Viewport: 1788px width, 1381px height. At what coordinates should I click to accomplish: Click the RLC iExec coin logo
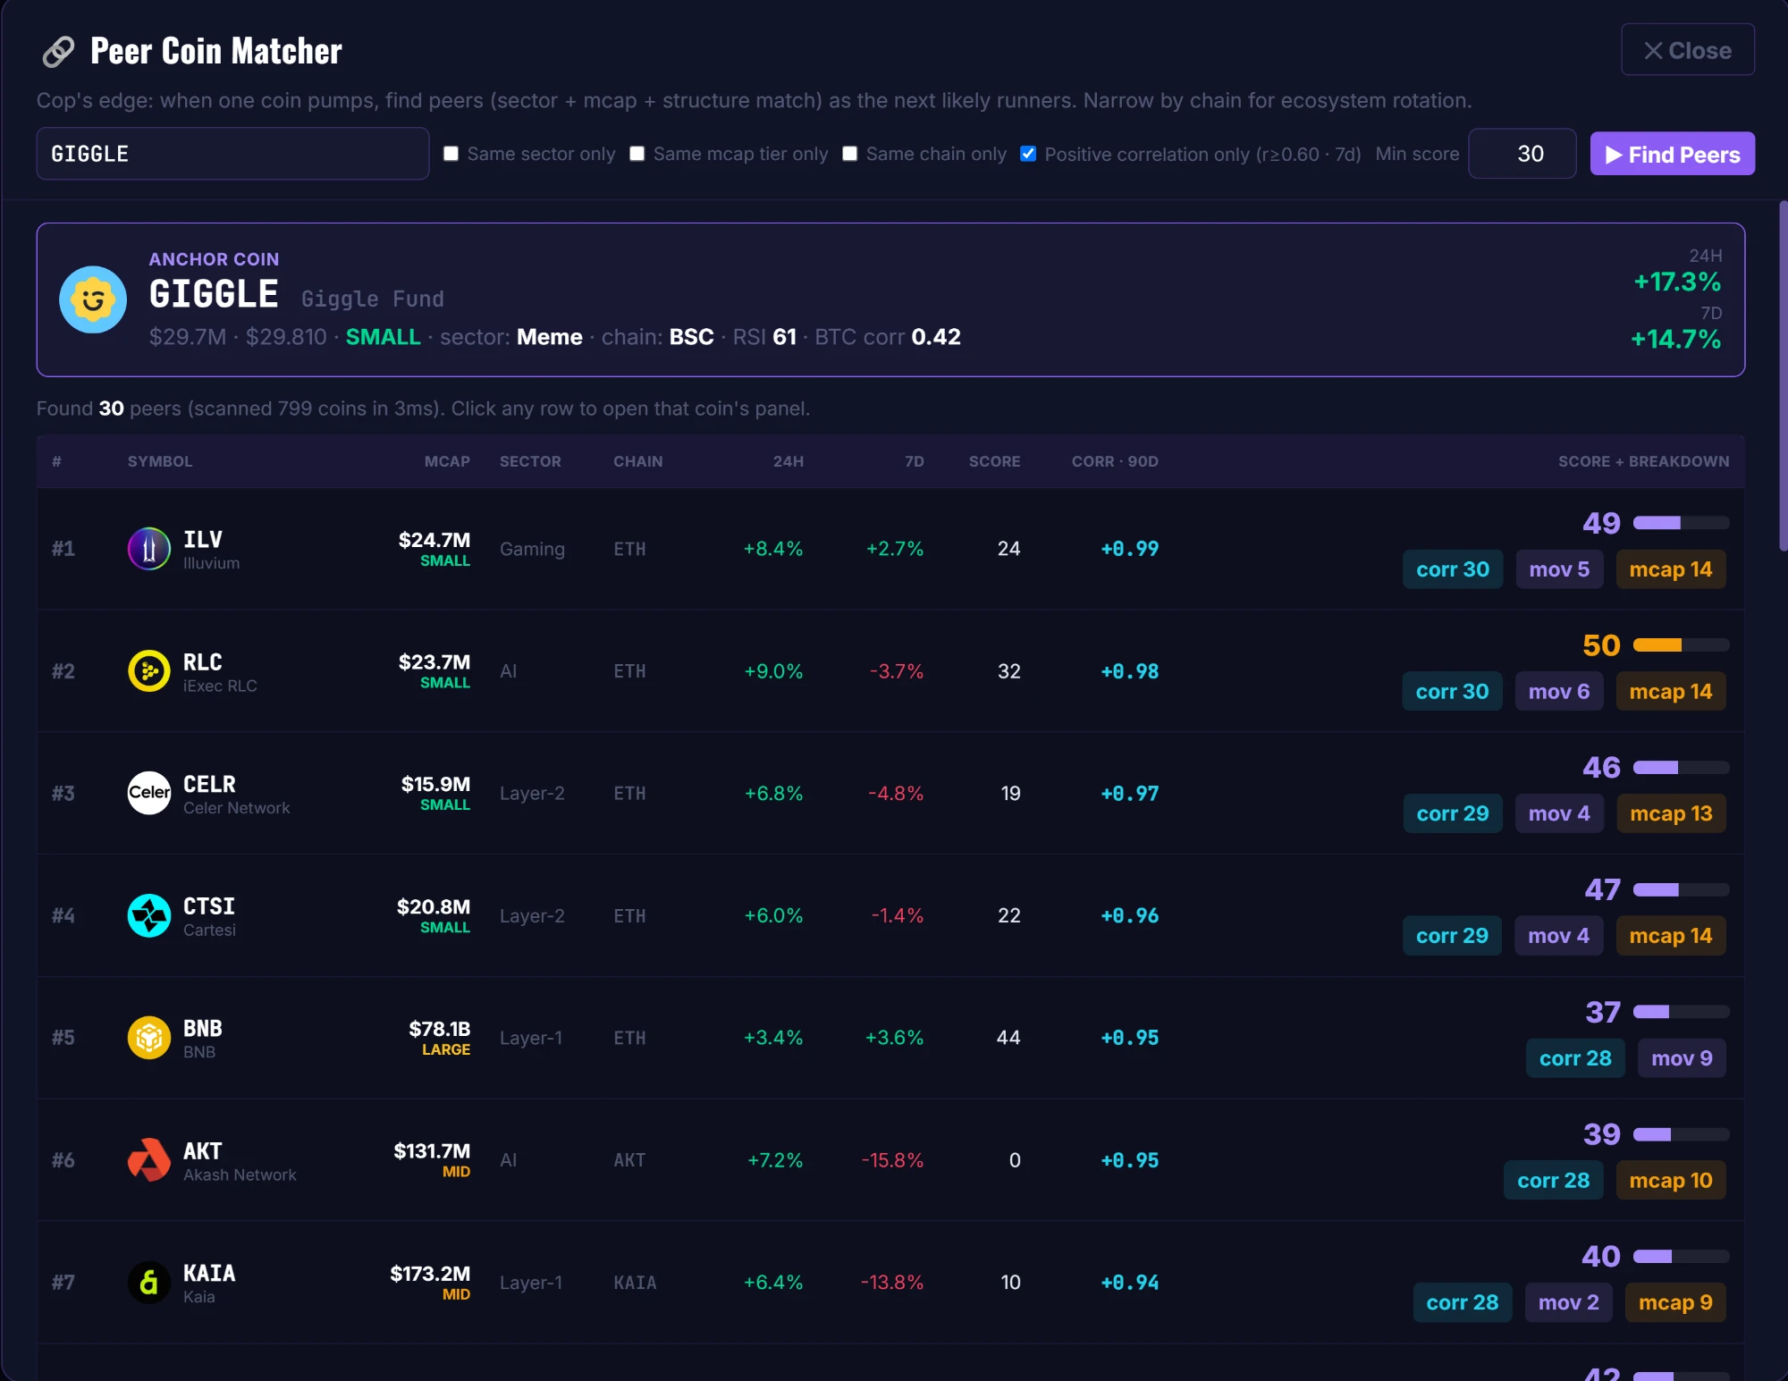click(x=149, y=671)
